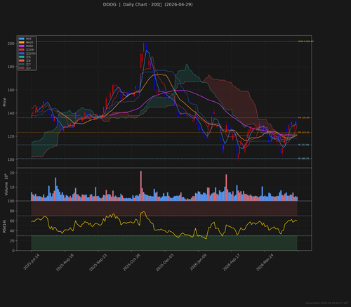Click the '140' price axis tick
This screenshot has height=307, width=351.
(11, 113)
